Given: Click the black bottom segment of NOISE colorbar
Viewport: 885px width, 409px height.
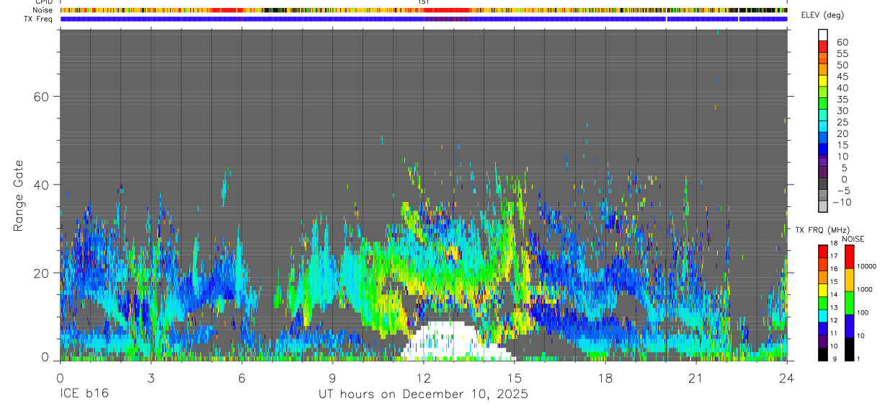Looking at the screenshot, I should tap(849, 349).
